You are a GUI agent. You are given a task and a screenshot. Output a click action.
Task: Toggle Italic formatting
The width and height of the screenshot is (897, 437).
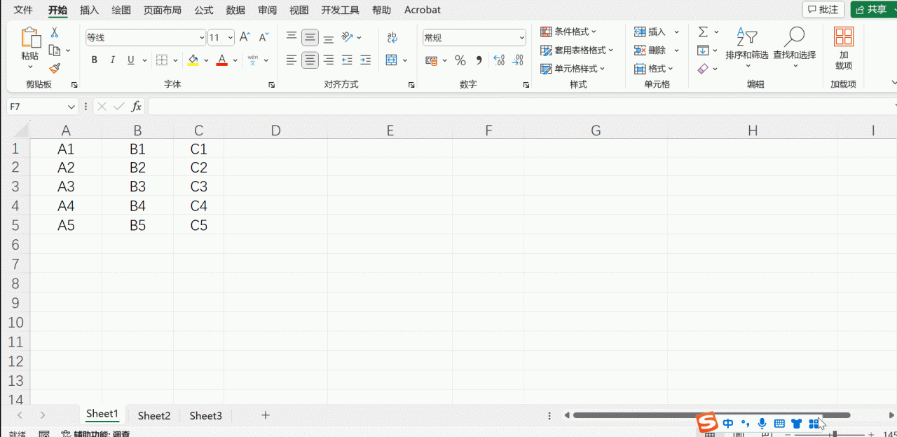coord(113,60)
